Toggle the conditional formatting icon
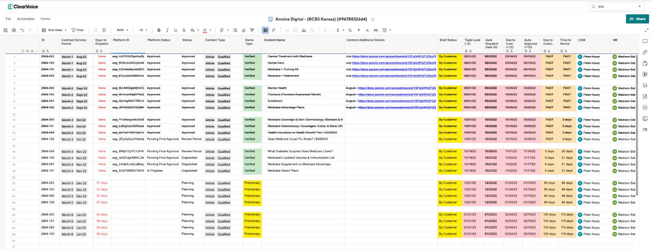The height and width of the screenshot is (250, 651). 265,30
